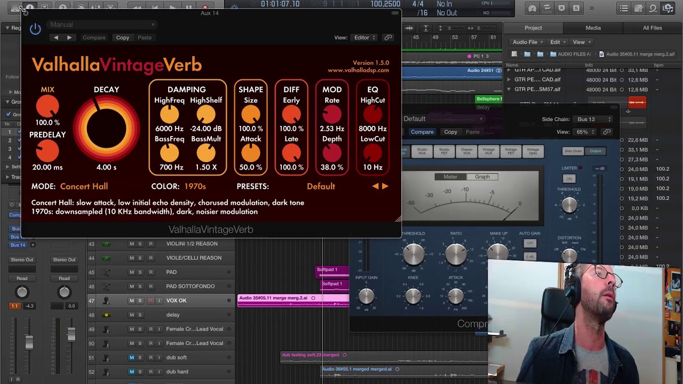Open the Note Pads icon in toolbar
The width and height of the screenshot is (683, 384).
[x=639, y=9]
